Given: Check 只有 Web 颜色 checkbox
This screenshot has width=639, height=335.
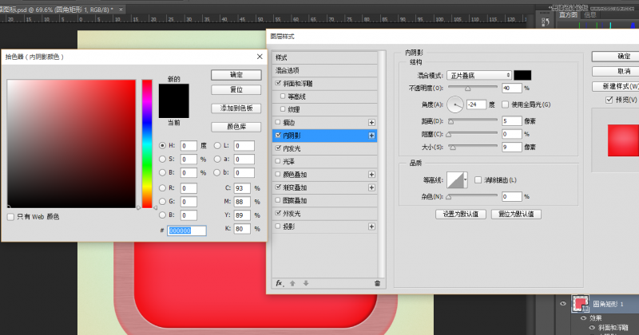Looking at the screenshot, I should pos(10,217).
